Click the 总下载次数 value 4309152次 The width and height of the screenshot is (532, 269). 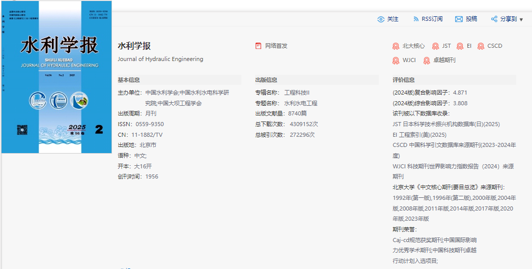click(304, 124)
